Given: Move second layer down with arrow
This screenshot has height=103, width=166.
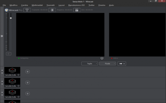Looking at the screenshot, I should click(2, 84).
